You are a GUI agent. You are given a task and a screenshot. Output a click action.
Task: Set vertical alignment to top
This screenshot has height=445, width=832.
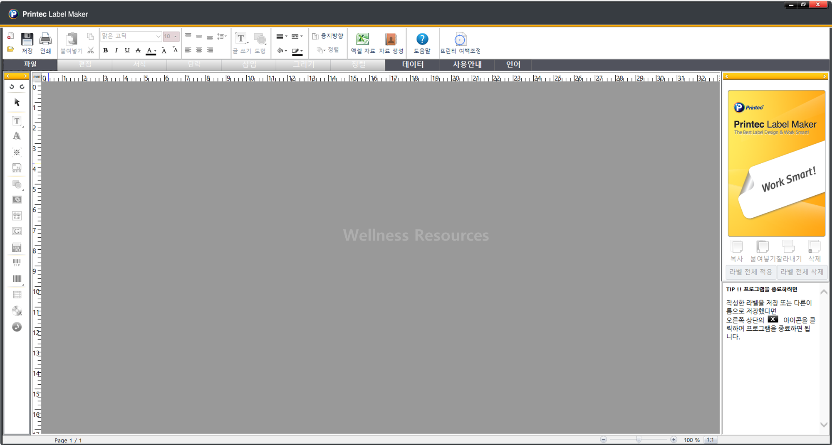tap(188, 36)
